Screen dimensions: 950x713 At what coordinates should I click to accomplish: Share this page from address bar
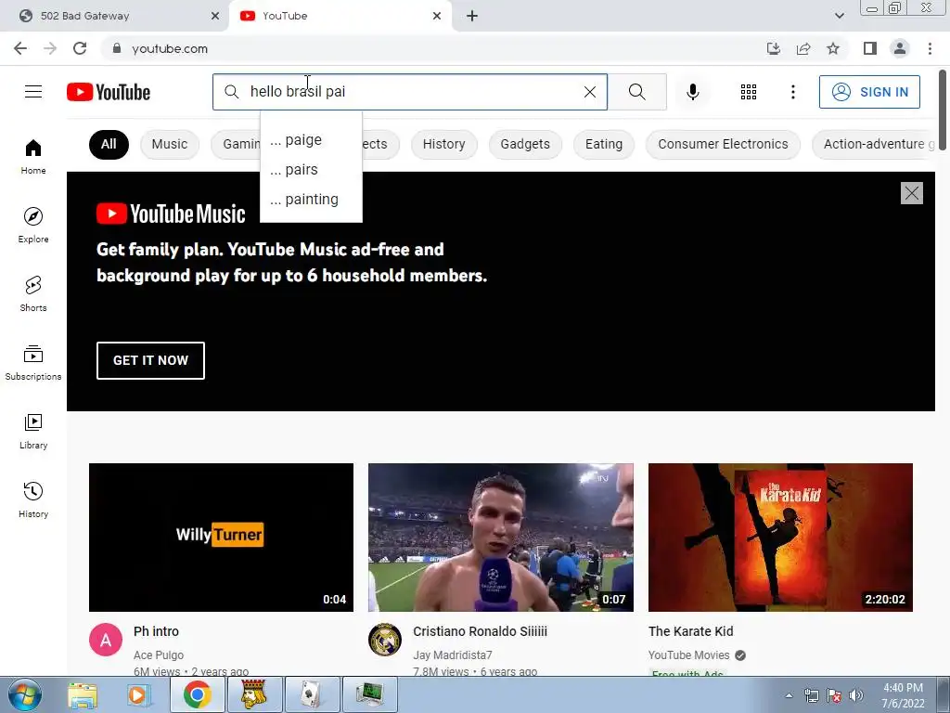(x=803, y=48)
